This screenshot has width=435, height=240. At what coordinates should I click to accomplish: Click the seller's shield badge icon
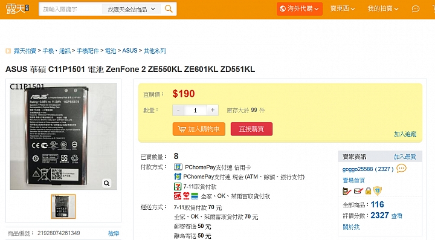(x=377, y=190)
